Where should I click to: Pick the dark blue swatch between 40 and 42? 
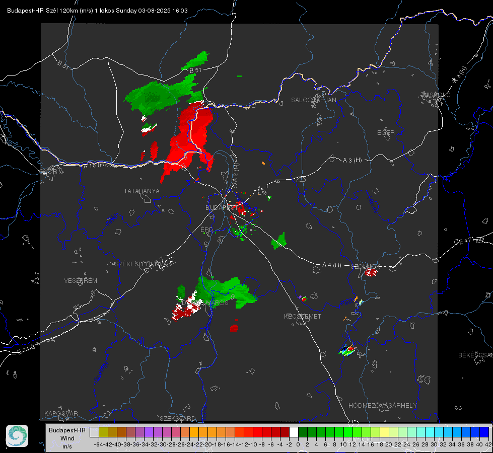coord(484,432)
